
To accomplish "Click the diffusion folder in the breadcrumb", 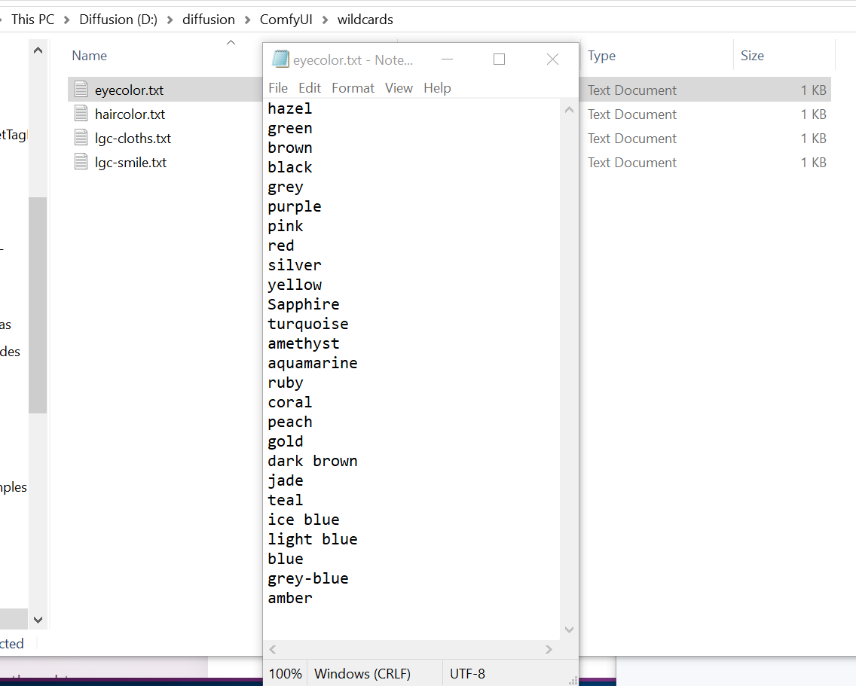I will [209, 20].
